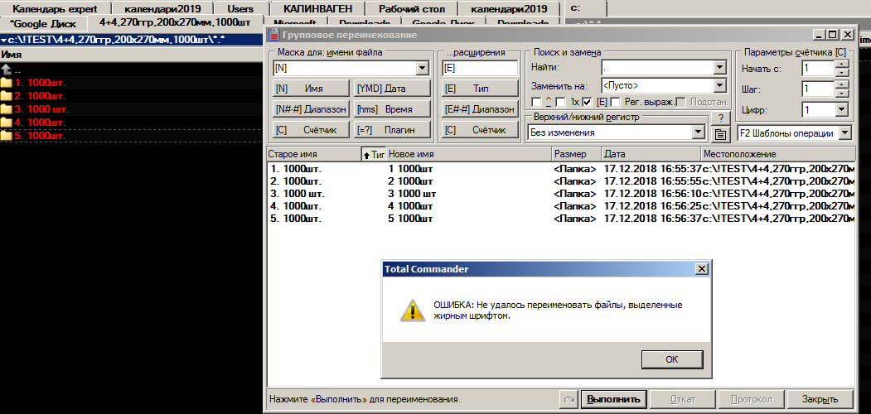Click '[C] Счётчик' under extension mask

(479, 130)
